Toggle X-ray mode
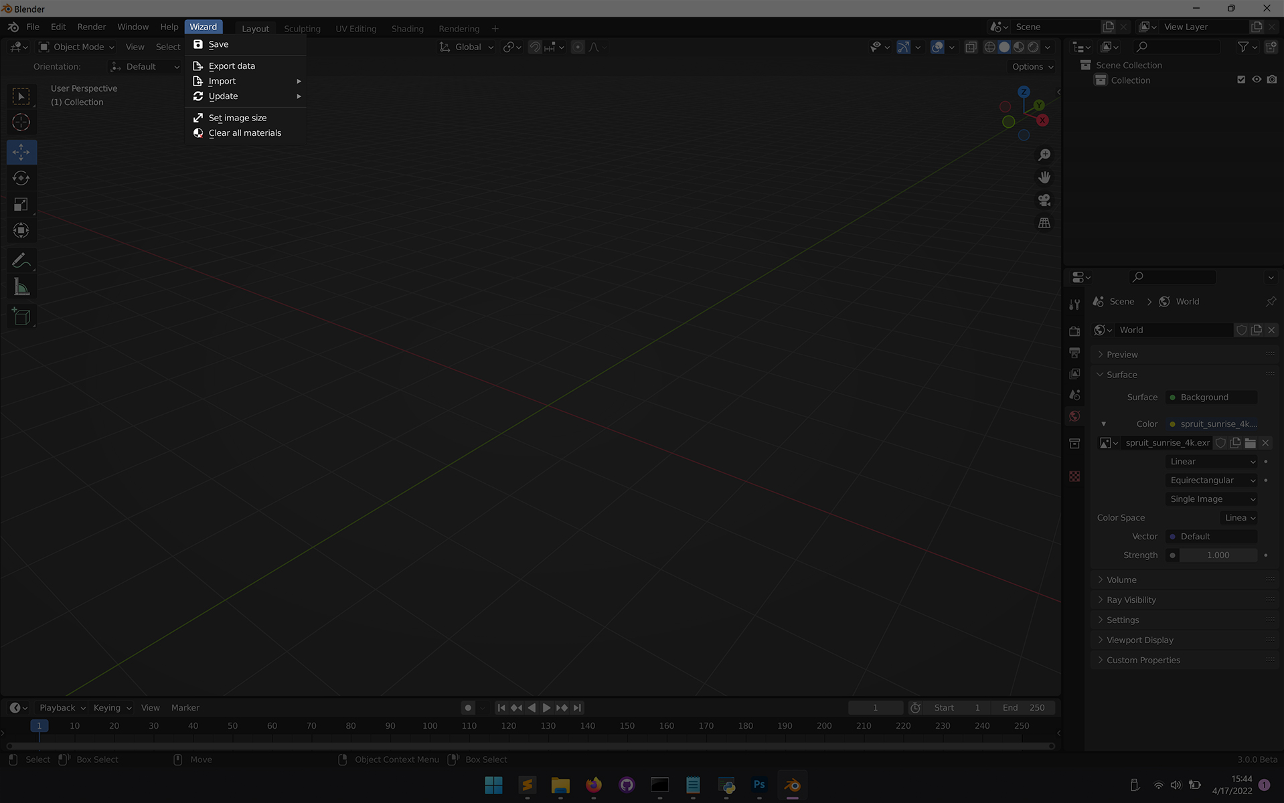Screen dimensions: 1284x803 tap(971, 47)
